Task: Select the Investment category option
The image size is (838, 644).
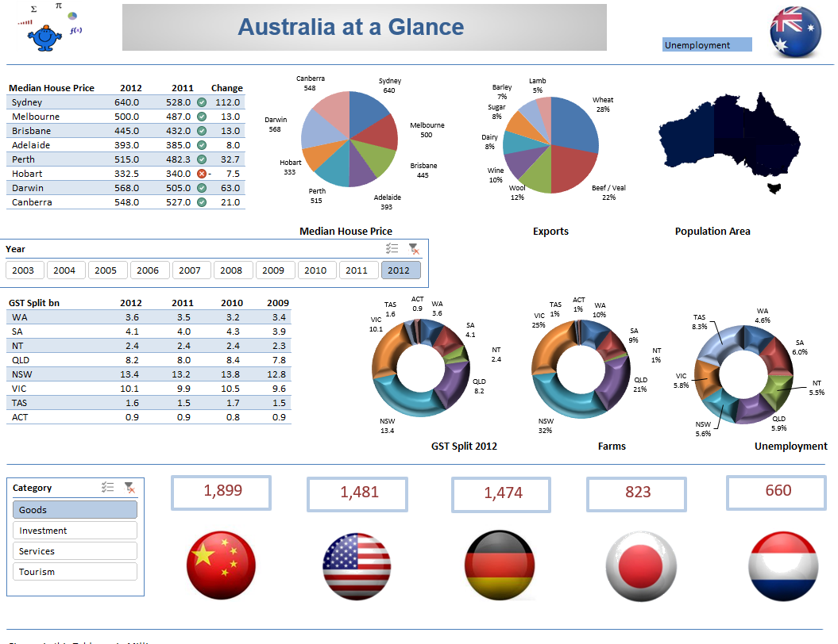Action: [74, 530]
